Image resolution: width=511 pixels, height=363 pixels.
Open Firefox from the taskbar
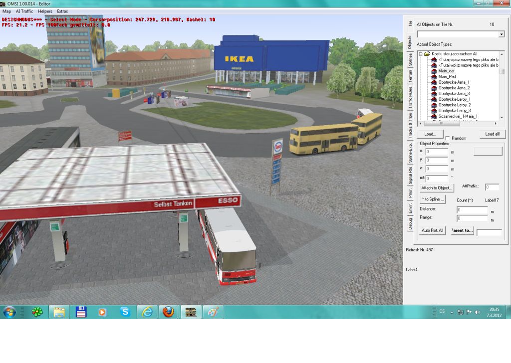(168, 312)
